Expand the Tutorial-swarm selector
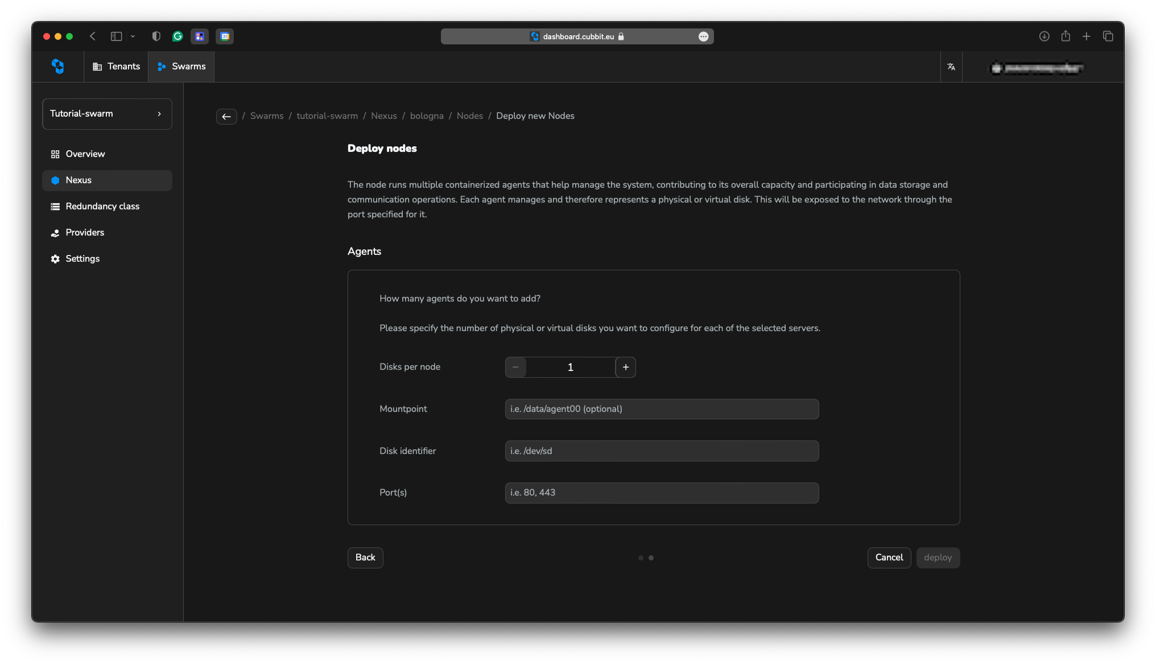1156x664 pixels. coord(107,114)
